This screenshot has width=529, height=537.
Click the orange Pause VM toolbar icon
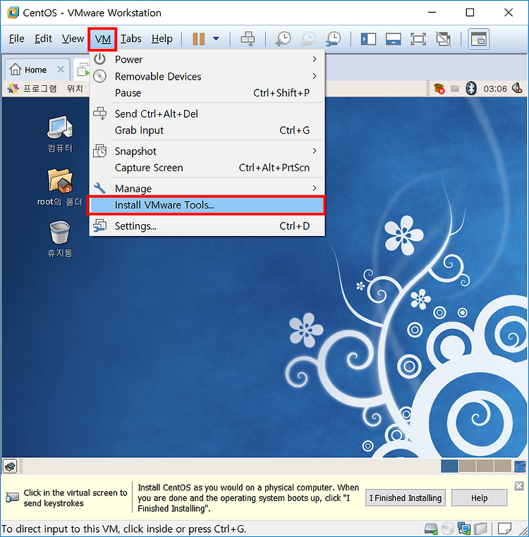point(198,39)
